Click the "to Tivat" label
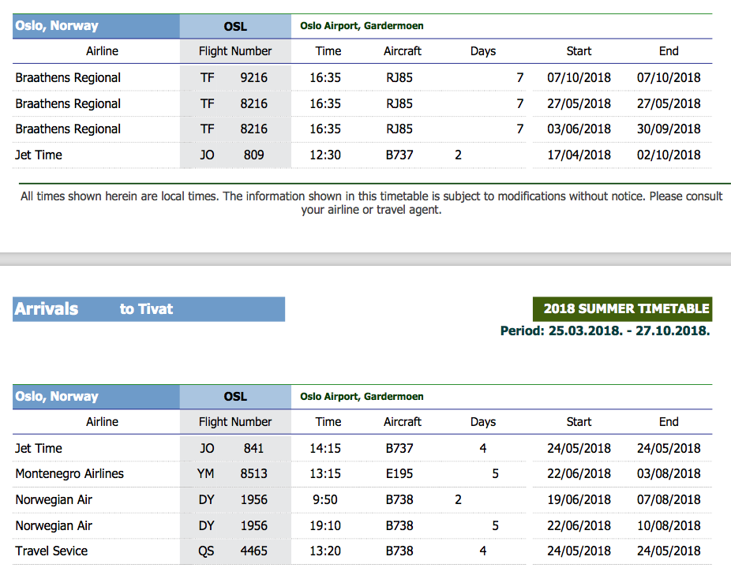 (146, 309)
